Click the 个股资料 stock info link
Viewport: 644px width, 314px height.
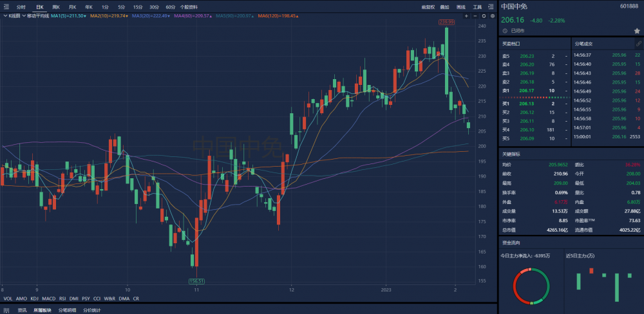point(189,6)
